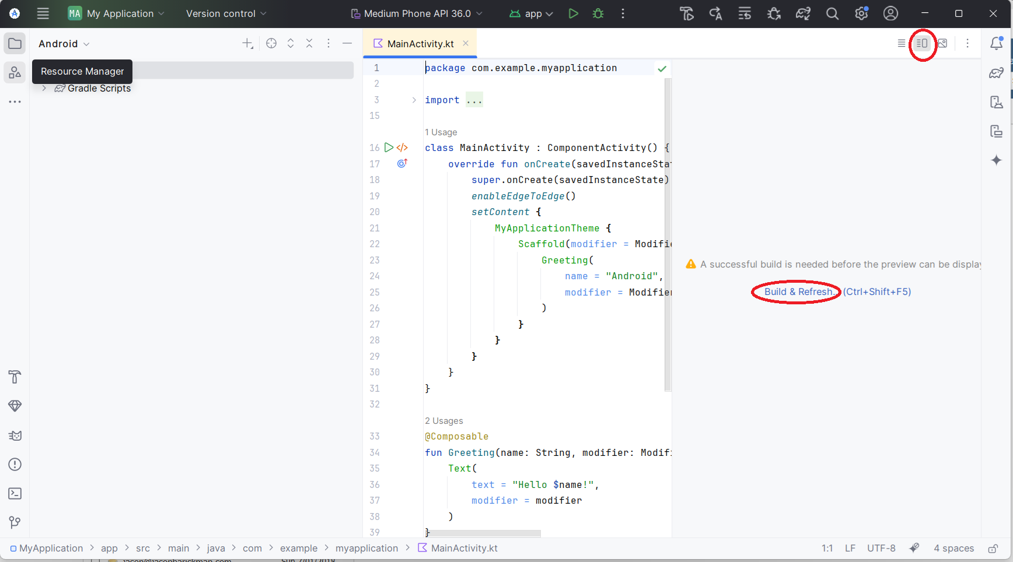Open the Build hammer tool window
1013x562 pixels.
click(15, 377)
